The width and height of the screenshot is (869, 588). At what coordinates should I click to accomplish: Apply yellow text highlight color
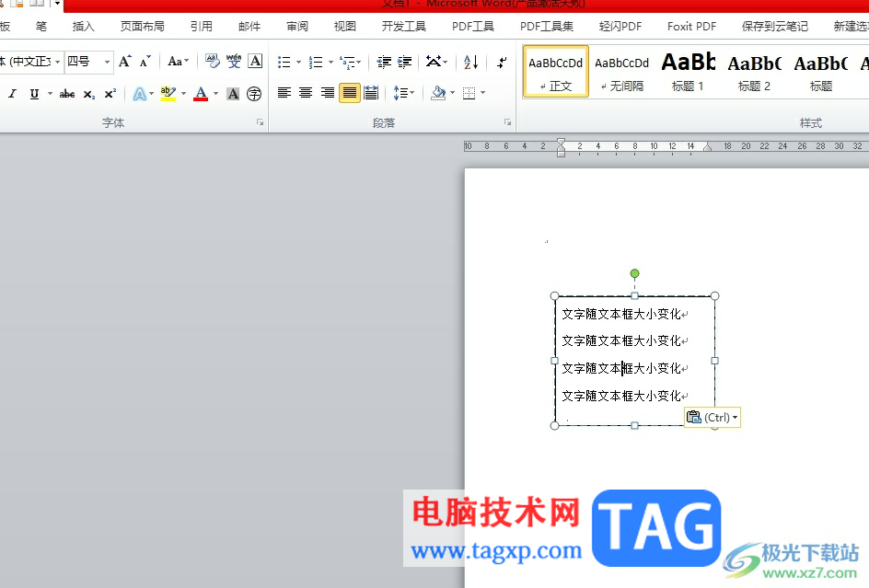point(168,94)
